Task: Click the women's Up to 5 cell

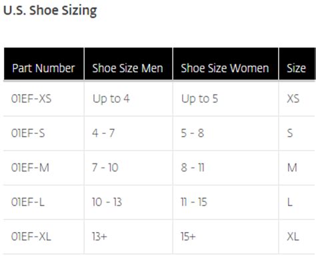Action: (225, 99)
